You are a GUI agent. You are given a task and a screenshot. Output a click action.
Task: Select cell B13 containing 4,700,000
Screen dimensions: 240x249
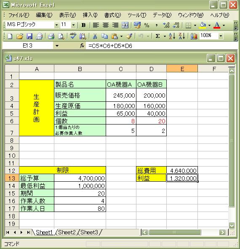pos(80,178)
